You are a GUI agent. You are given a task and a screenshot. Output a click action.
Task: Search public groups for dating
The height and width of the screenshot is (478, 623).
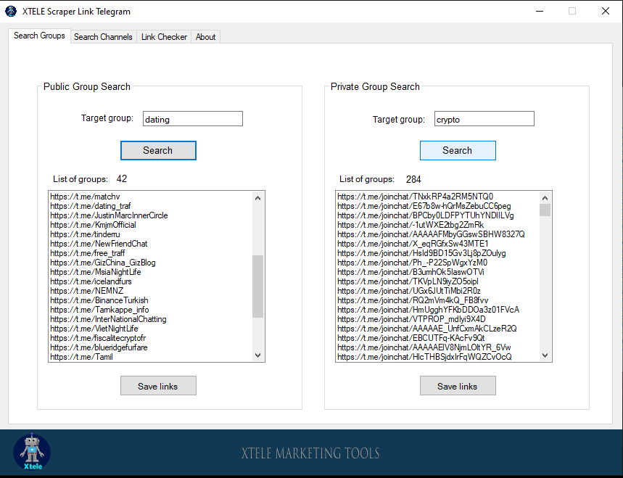click(x=158, y=151)
